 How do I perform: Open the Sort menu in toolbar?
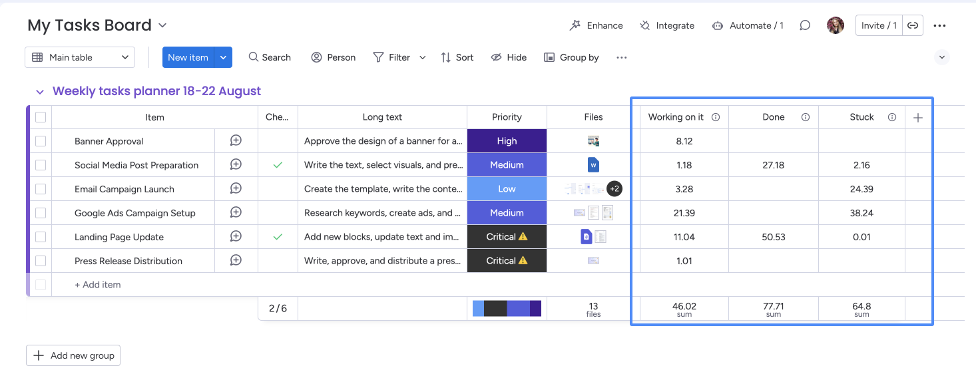tap(457, 57)
